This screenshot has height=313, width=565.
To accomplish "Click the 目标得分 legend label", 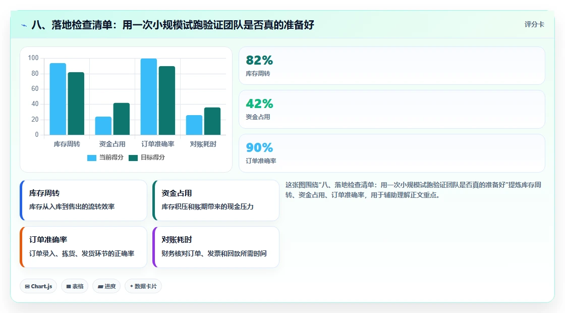I will click(152, 158).
